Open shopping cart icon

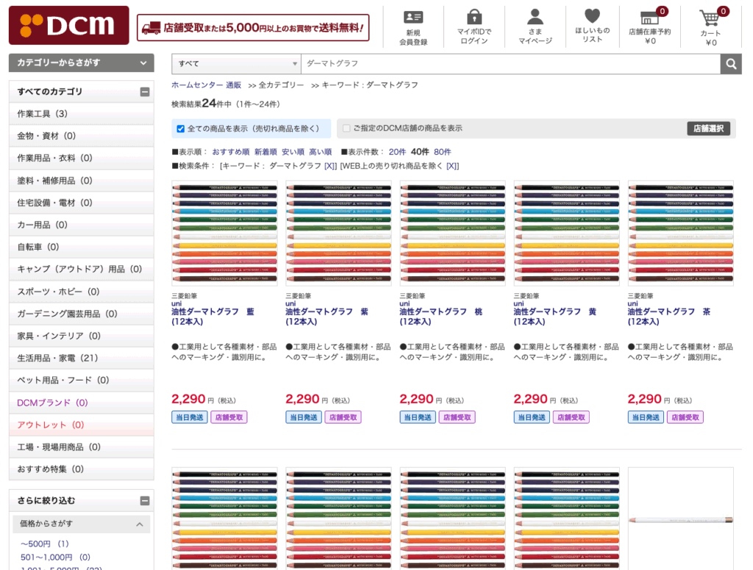coord(710,18)
